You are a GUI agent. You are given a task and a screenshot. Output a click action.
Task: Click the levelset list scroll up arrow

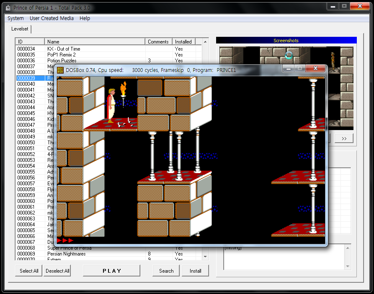(205, 42)
